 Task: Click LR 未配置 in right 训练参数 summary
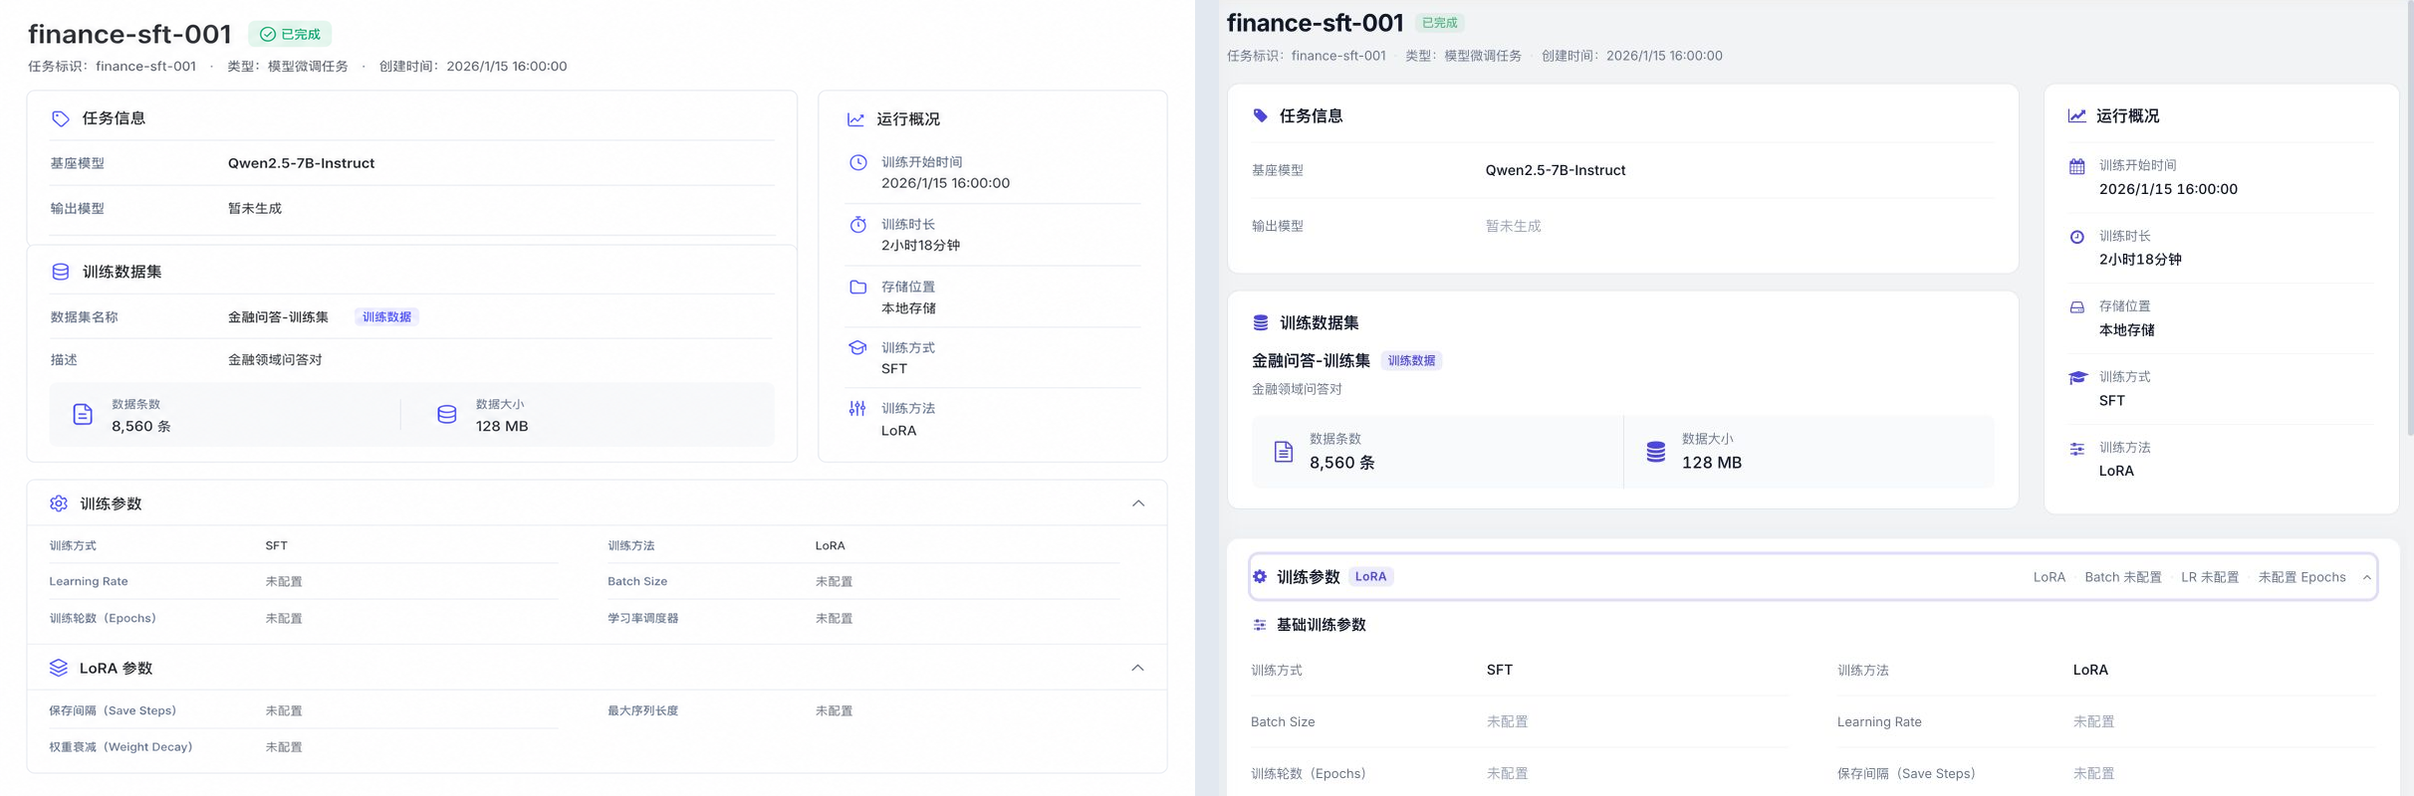coord(2210,577)
